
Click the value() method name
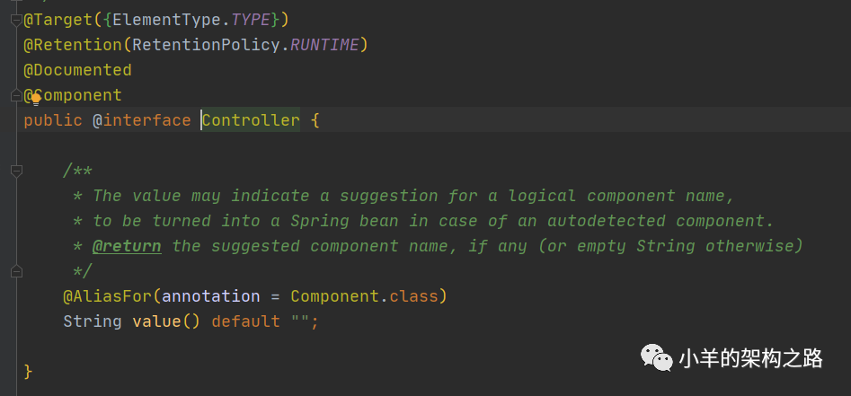tap(166, 321)
